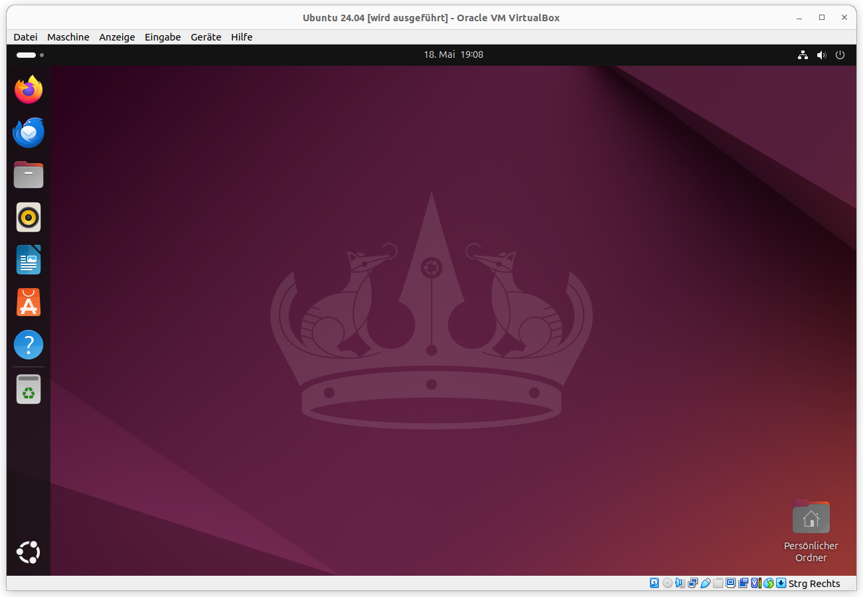Show all applications via the grid icon
Image resolution: width=863 pixels, height=597 pixels.
(28, 552)
